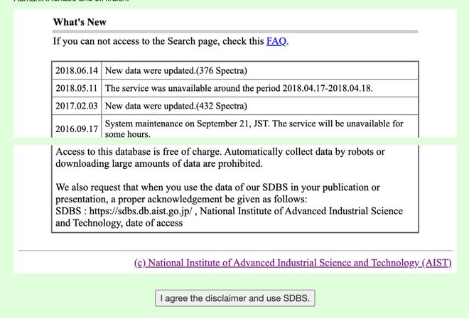Open the AIST copyright link
The image size is (469, 318).
point(293,263)
